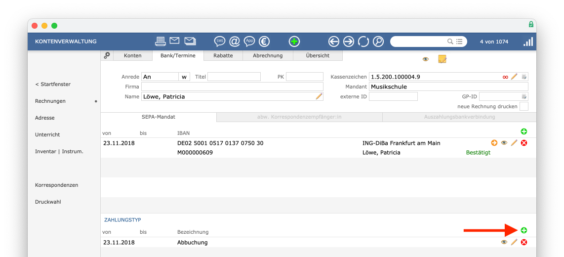564x257 pixels.
Task: Open Druckwahl in the sidebar
Action: (x=48, y=202)
